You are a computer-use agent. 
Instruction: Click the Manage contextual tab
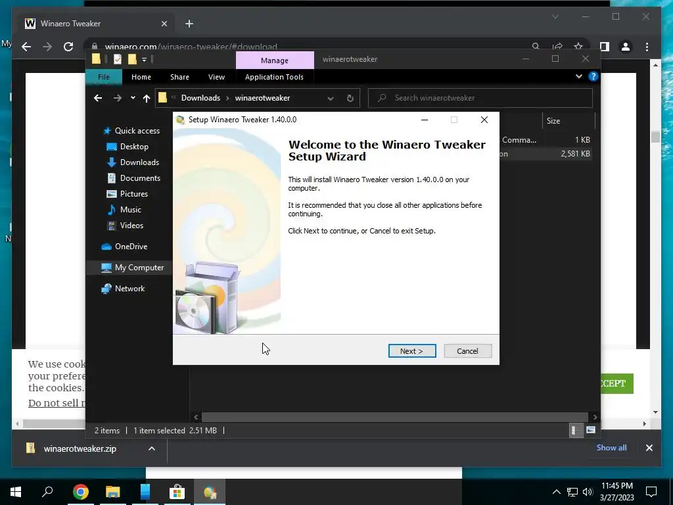[x=275, y=60]
